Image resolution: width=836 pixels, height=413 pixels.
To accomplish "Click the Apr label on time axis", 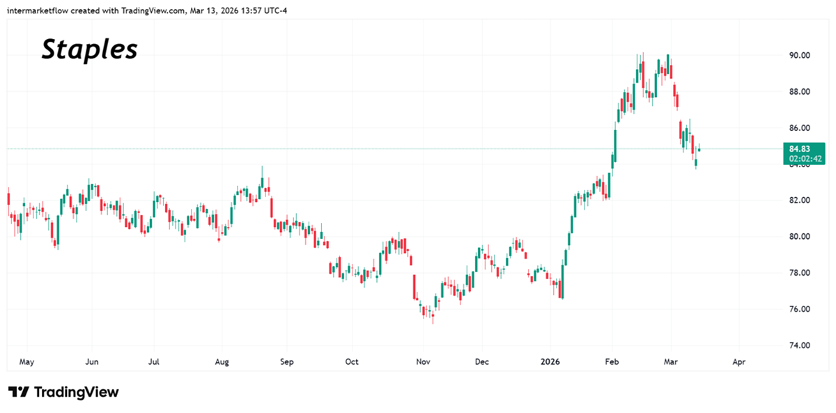I will click(739, 361).
